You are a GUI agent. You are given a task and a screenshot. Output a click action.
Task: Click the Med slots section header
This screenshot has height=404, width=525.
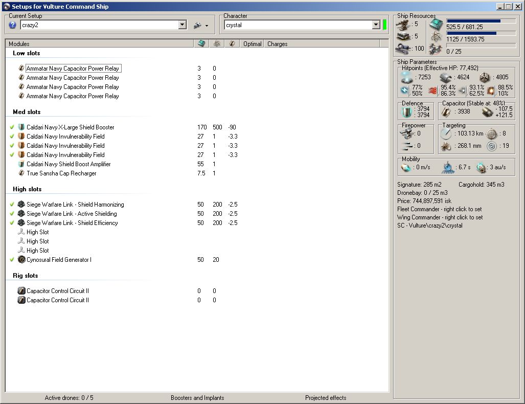coord(27,112)
